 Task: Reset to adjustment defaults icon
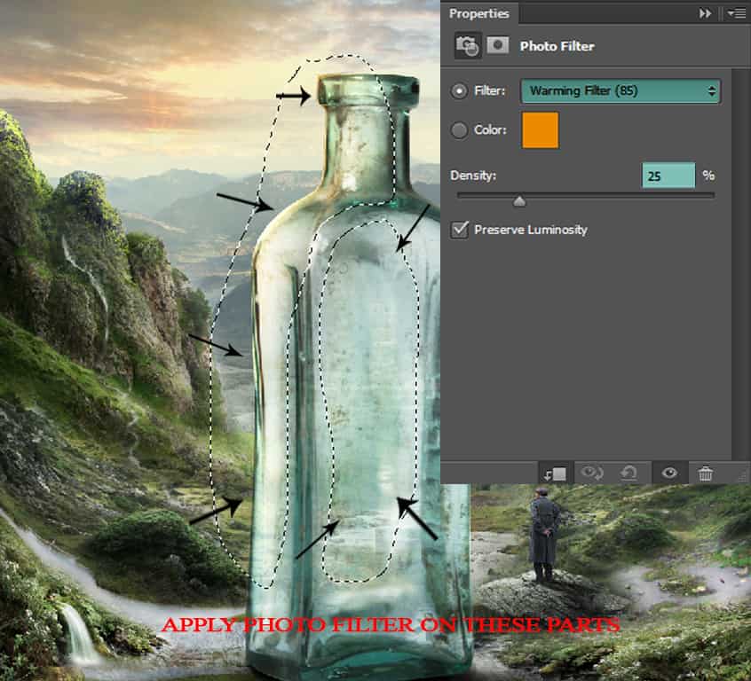pyautogui.click(x=628, y=474)
